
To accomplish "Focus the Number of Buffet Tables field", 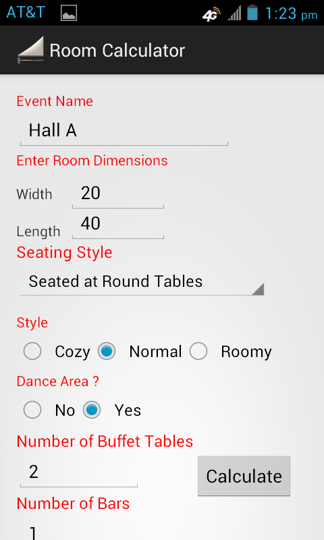I will (79, 472).
